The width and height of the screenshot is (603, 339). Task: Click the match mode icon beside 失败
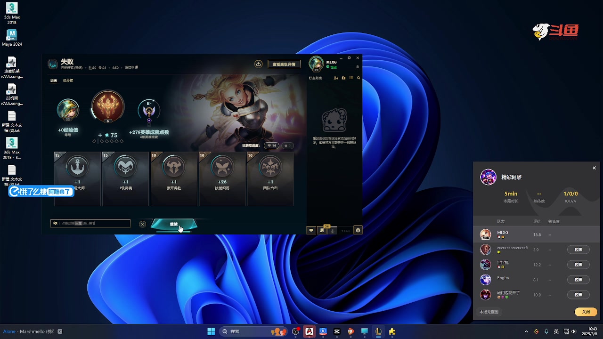pos(53,64)
